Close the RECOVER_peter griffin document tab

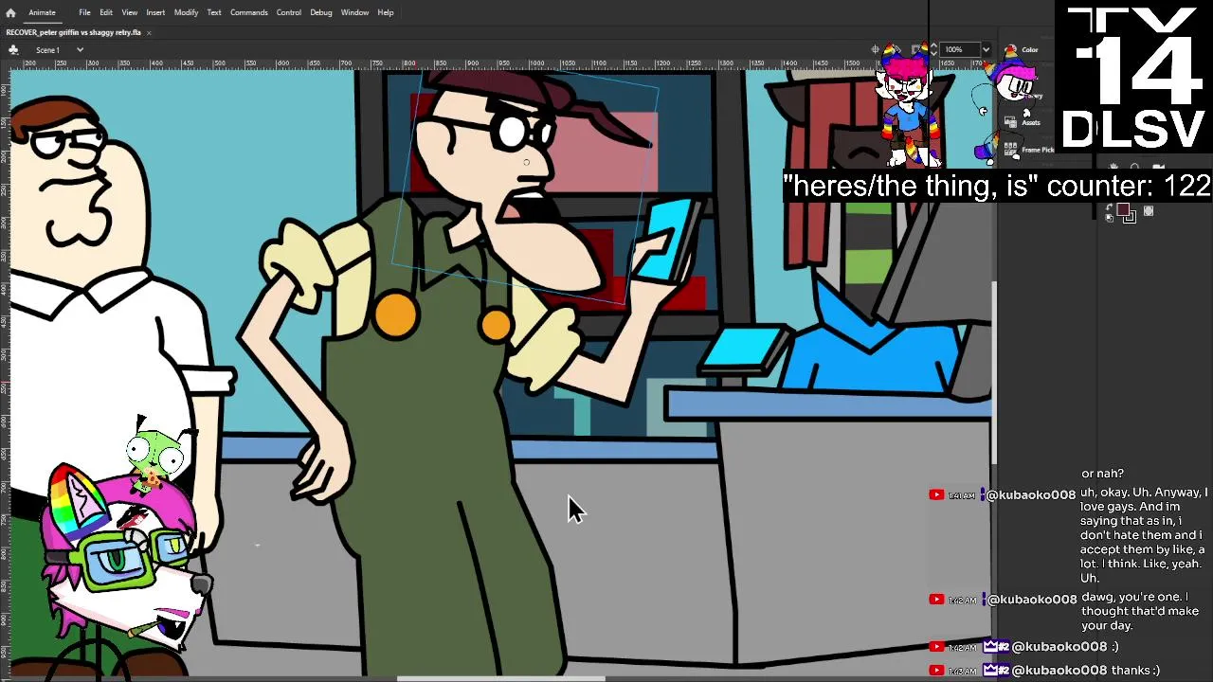pos(149,32)
